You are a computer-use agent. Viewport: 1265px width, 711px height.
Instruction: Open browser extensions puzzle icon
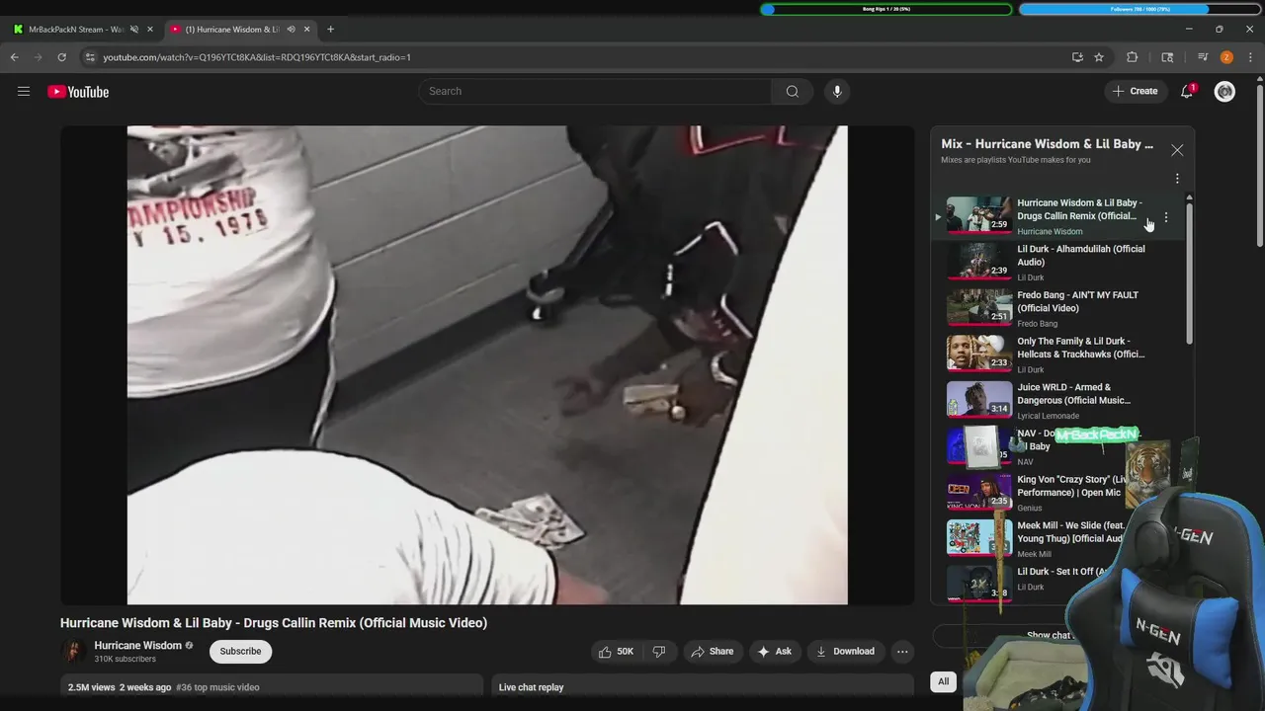1133,57
